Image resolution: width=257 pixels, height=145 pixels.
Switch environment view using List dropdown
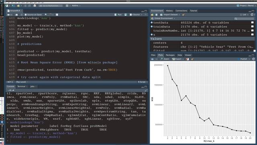pyautogui.click(x=244, y=14)
